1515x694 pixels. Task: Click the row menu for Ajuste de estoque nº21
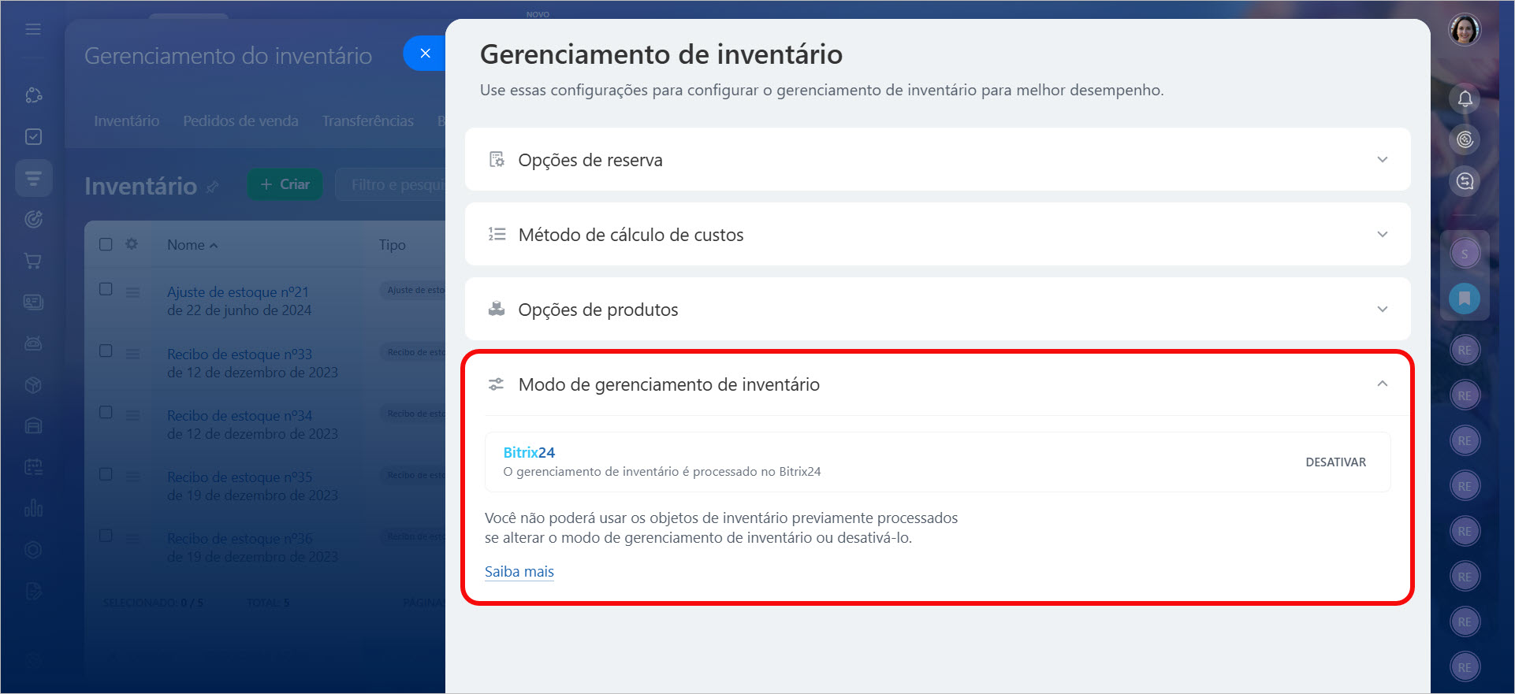coord(132,292)
